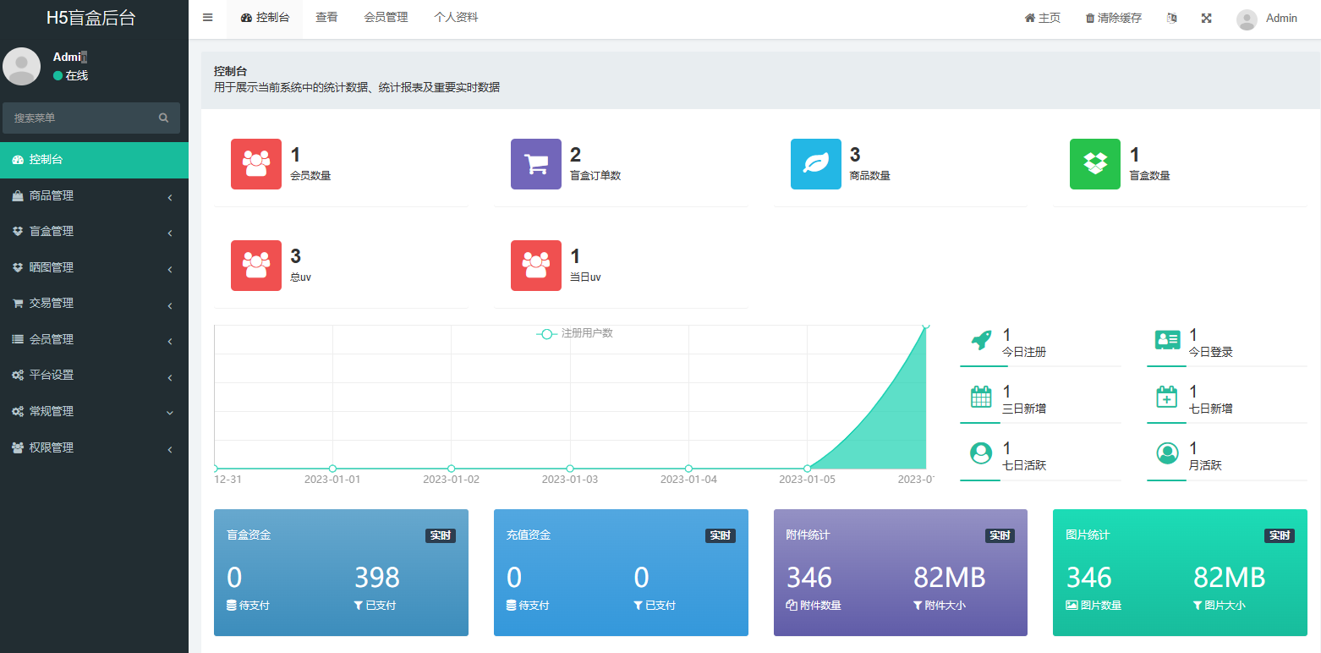The image size is (1321, 653).
Task: Click the purple shopping cart 盲盒订单数 icon
Action: pyautogui.click(x=536, y=164)
